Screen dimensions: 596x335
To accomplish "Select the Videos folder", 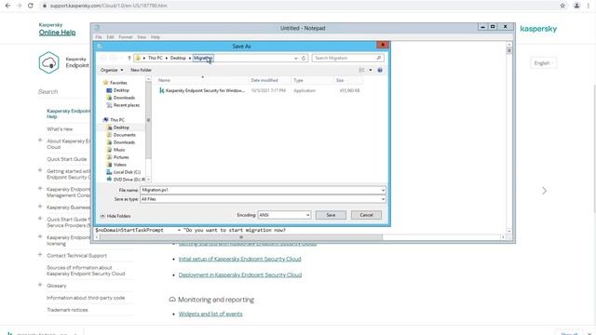I will pos(119,165).
